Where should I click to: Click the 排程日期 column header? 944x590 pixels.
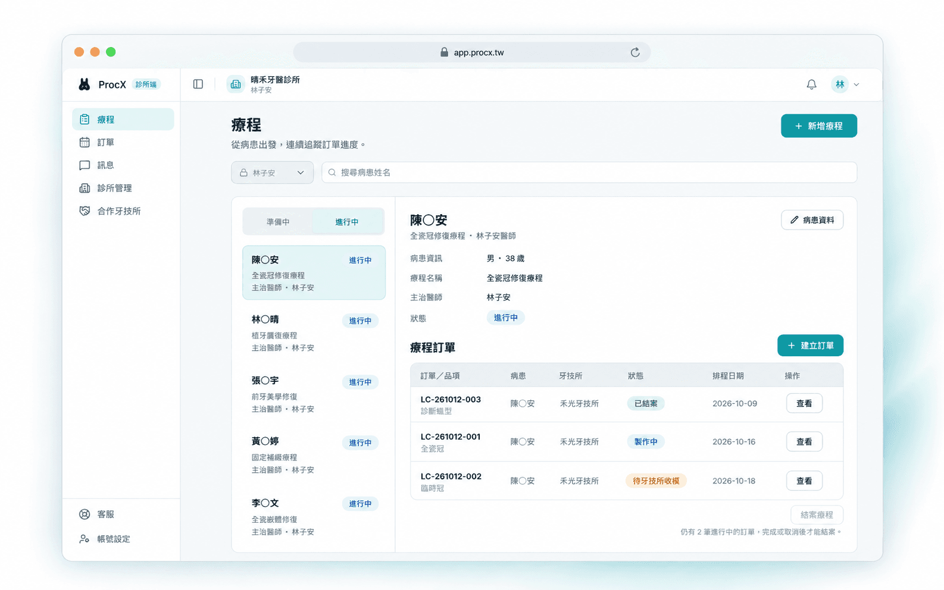click(x=728, y=376)
